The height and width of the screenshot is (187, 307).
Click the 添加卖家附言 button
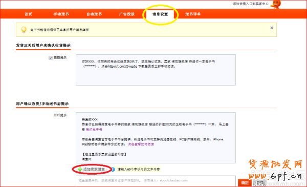click(92, 170)
